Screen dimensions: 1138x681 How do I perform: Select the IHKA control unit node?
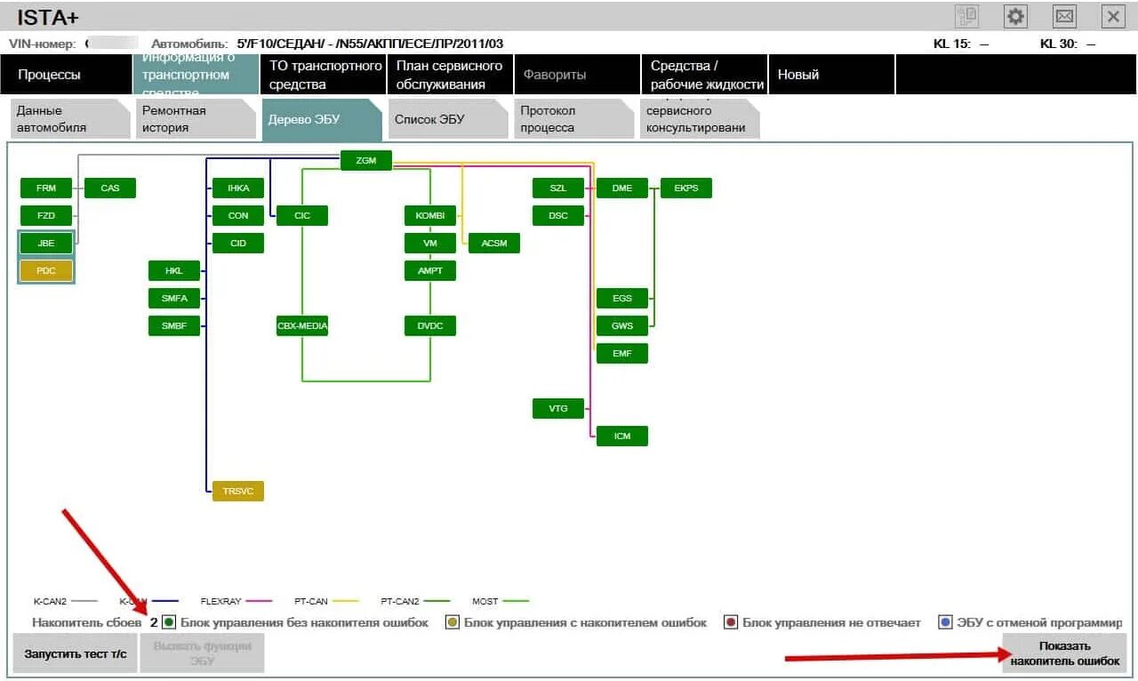238,188
